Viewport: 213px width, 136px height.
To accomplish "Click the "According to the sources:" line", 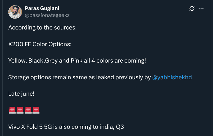I will [x=43, y=28].
